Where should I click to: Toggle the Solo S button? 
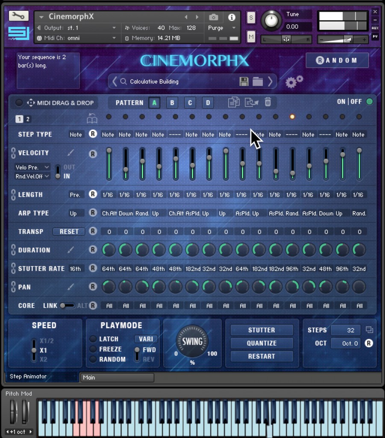click(x=251, y=18)
